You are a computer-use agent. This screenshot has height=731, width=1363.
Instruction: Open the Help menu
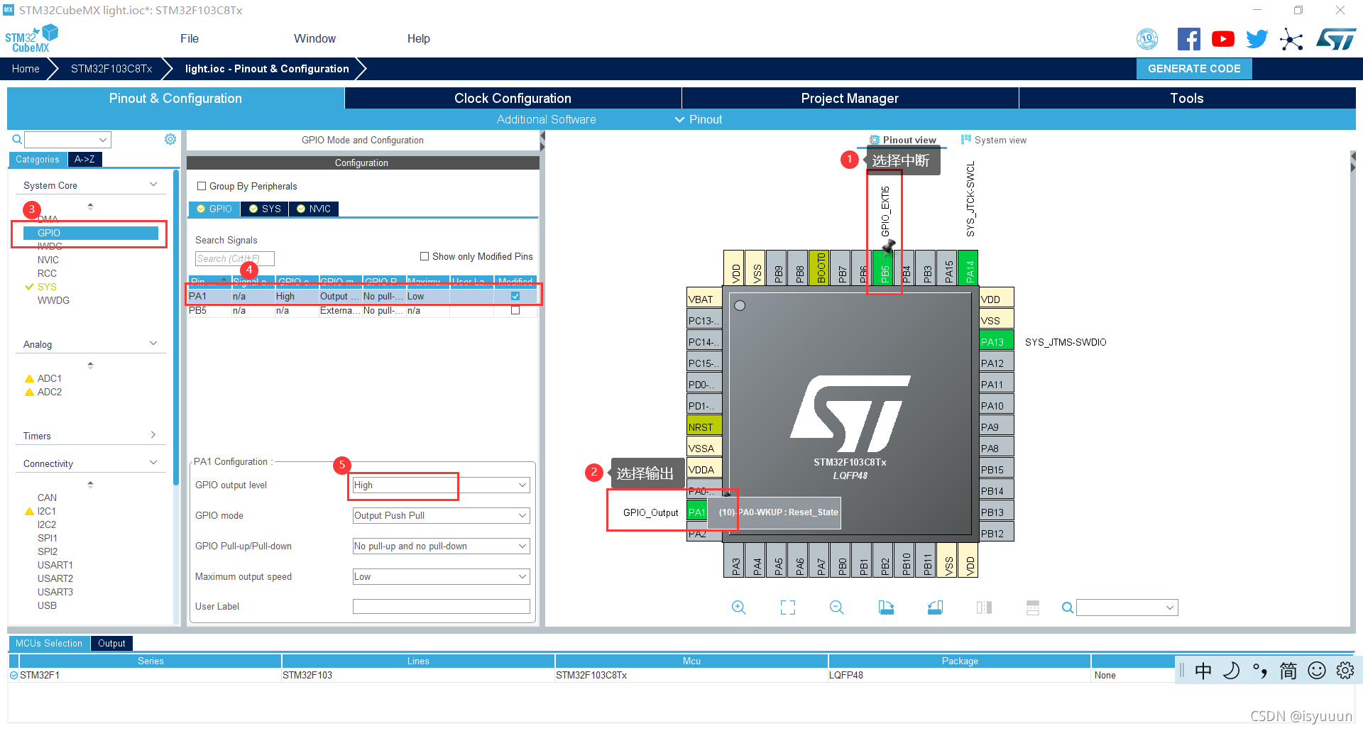point(418,39)
